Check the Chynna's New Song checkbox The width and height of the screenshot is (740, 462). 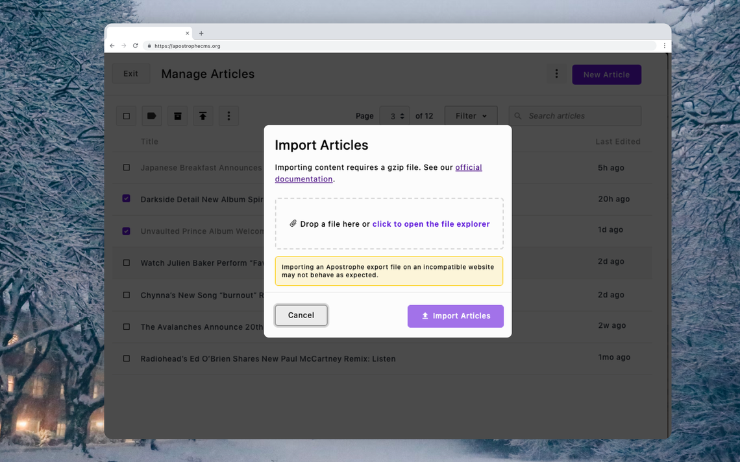point(127,295)
